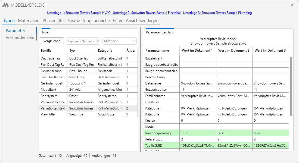Select the Geländemodell Toposolid 1 row
This screenshot has height=163, width=299.
coord(88,83)
